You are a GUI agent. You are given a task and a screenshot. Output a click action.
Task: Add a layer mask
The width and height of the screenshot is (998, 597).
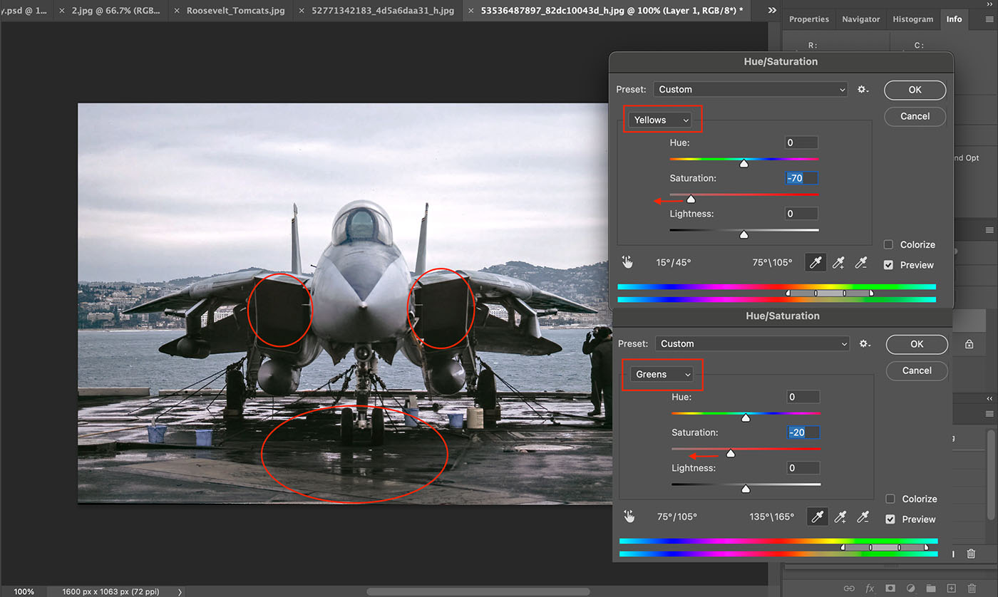pos(890,588)
